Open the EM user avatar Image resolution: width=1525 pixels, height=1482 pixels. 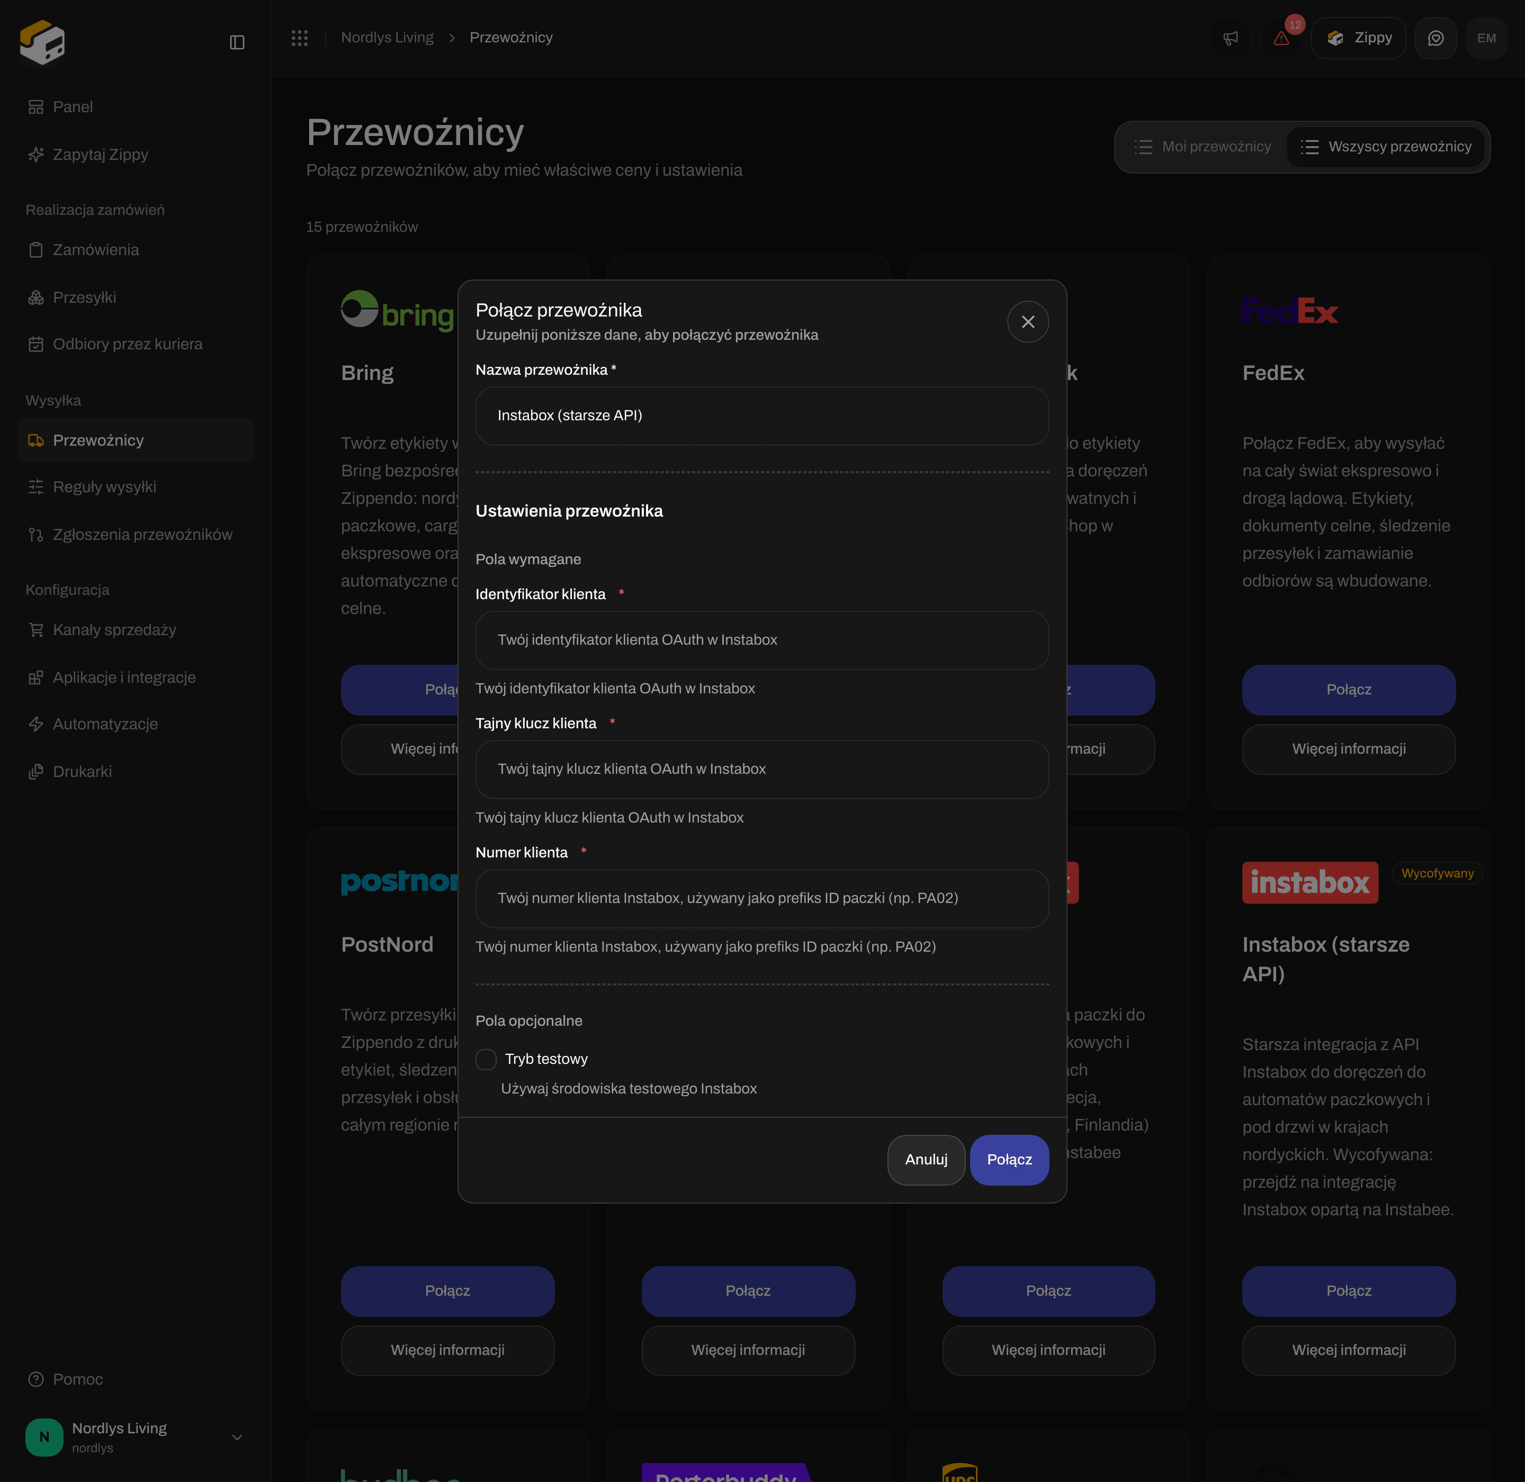1486,38
